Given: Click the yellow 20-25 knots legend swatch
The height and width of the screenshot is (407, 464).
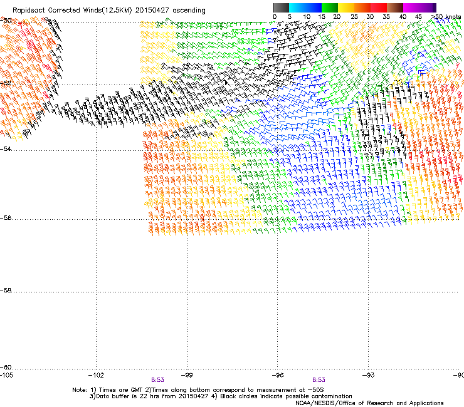Looking at the screenshot, I should [x=346, y=8].
